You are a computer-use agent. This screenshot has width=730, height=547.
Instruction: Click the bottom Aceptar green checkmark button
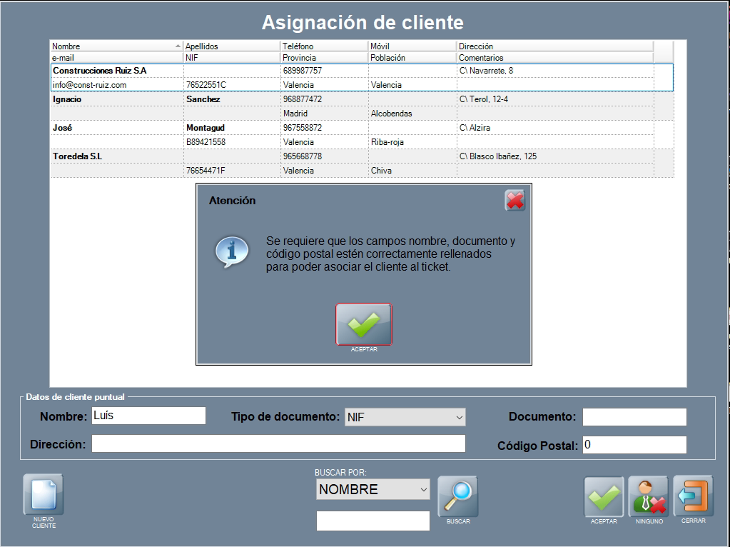(x=604, y=496)
